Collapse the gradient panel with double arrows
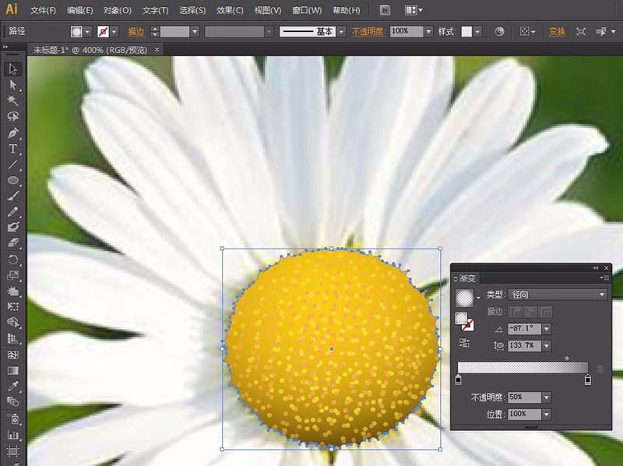 click(596, 268)
